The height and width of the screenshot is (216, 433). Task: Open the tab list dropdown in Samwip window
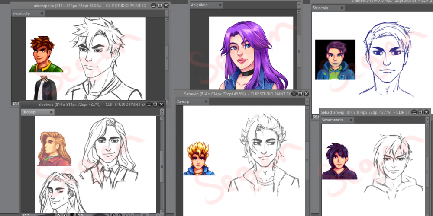point(307,102)
